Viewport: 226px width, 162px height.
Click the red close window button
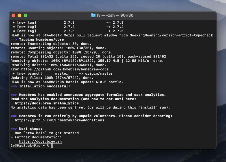[x=13, y=15]
